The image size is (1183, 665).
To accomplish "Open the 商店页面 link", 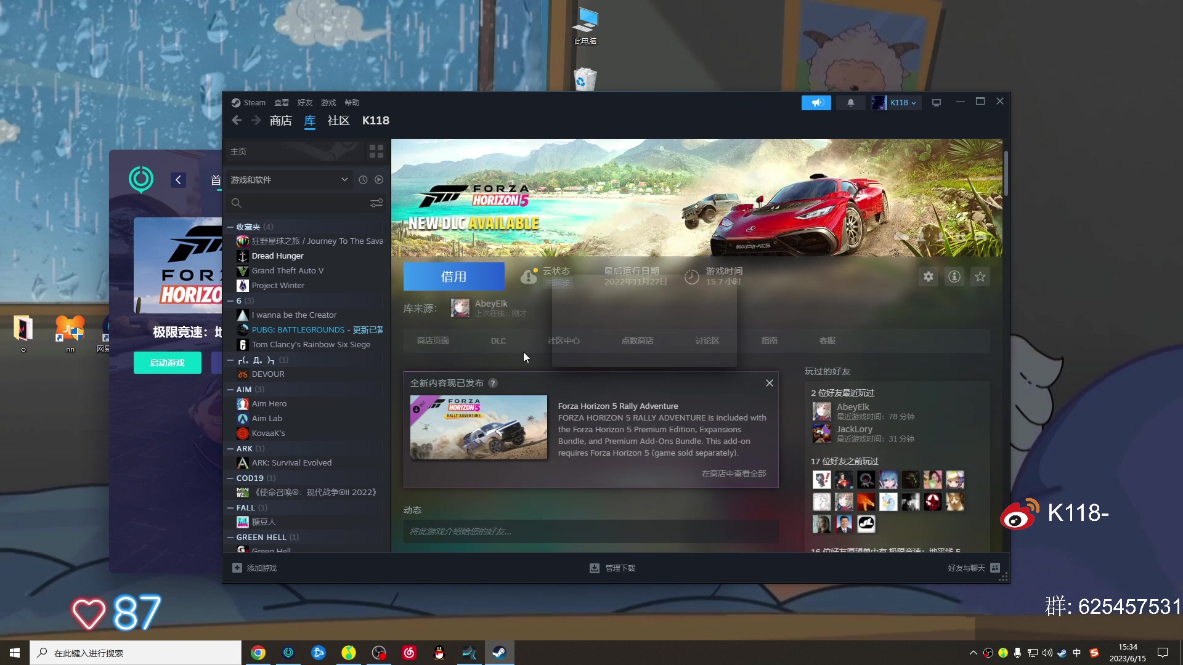I will pyautogui.click(x=433, y=341).
